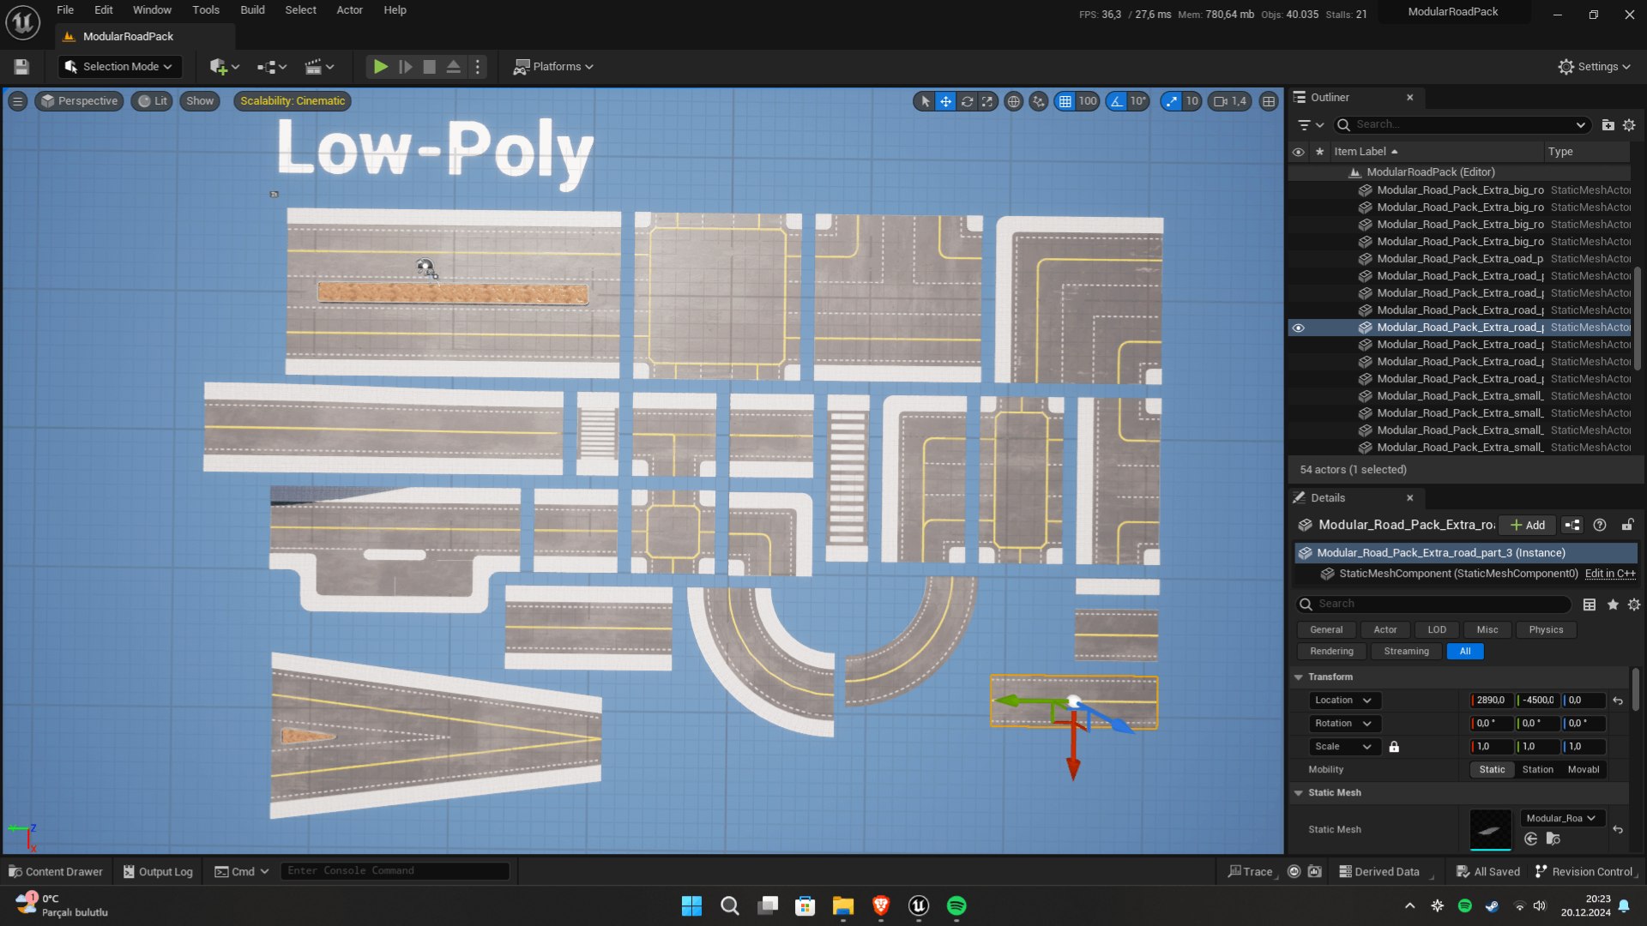Activate the translate move gizmo tool
Screen dimensions: 1647x926
tap(945, 101)
